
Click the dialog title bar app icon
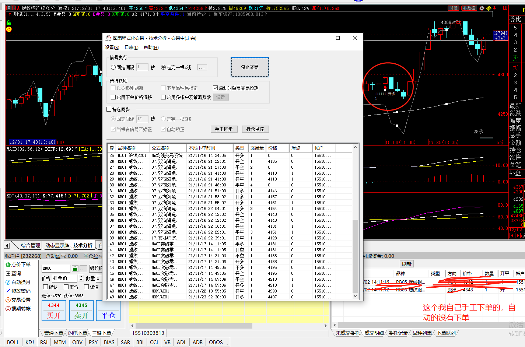pos(109,38)
